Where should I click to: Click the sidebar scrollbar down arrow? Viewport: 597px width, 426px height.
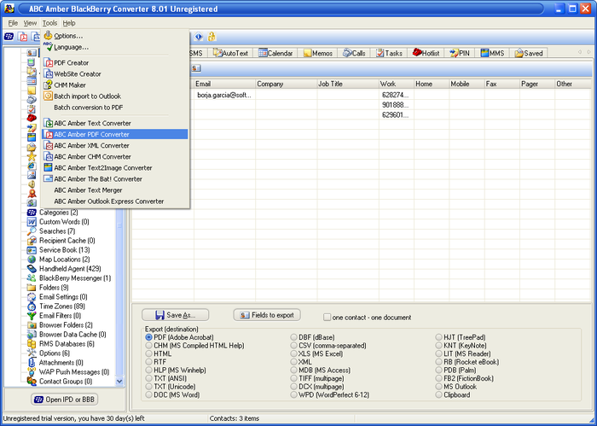pyautogui.click(x=119, y=381)
